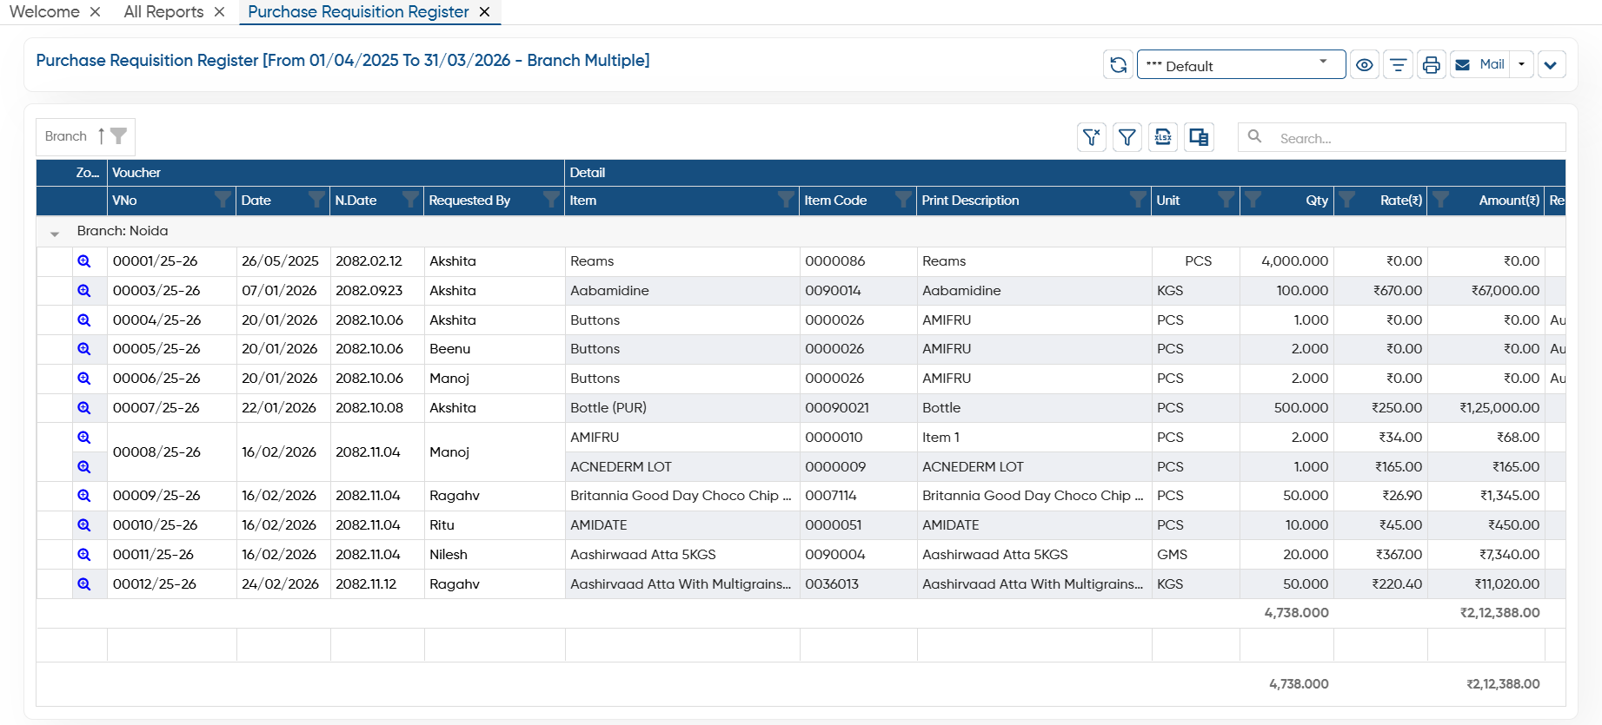
Task: Click the print icon
Action: tap(1431, 65)
